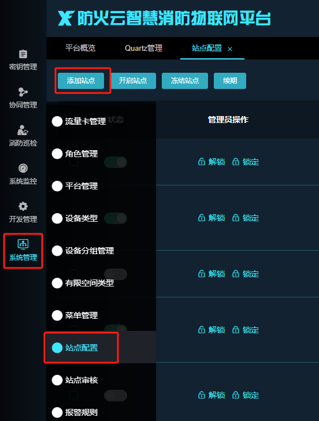Click the last row 锁定 lock icon
This screenshot has height=421, width=319.
(235, 395)
